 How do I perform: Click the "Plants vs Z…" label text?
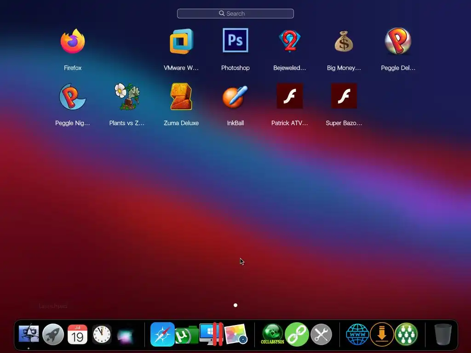127,123
